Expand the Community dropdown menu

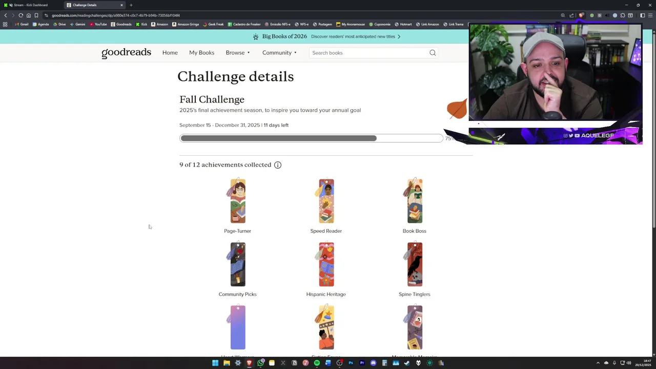279,53
